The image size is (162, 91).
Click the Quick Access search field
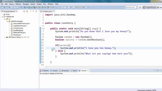[x=131, y=7]
